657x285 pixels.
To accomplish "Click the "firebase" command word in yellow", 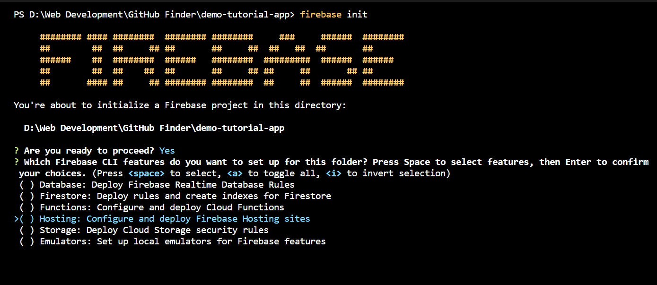I will (321, 15).
